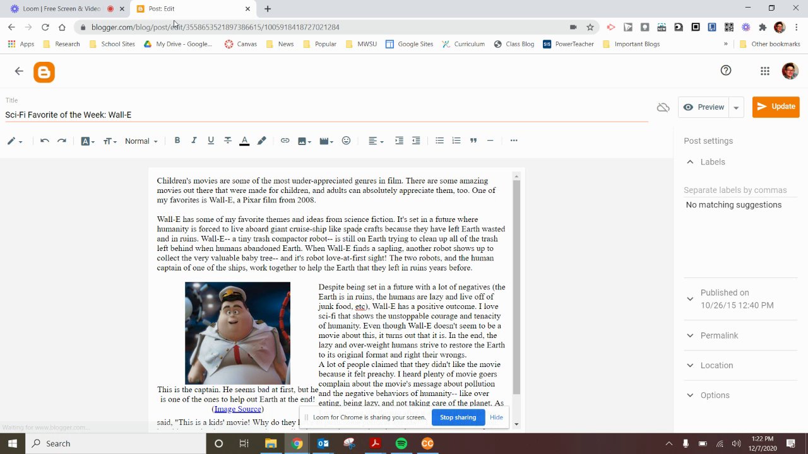The image size is (808, 454).
Task: Click the taskbar search box
Action: [116, 443]
